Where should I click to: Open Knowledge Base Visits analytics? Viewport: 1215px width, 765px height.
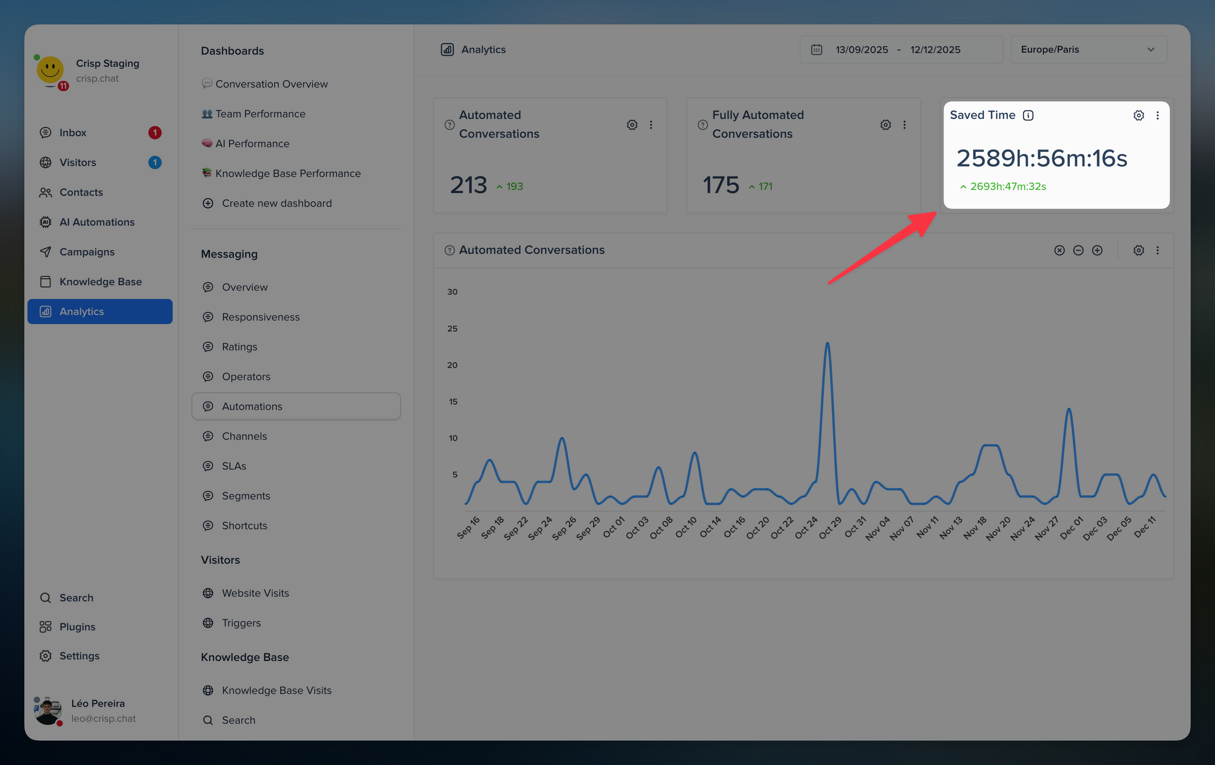point(276,690)
